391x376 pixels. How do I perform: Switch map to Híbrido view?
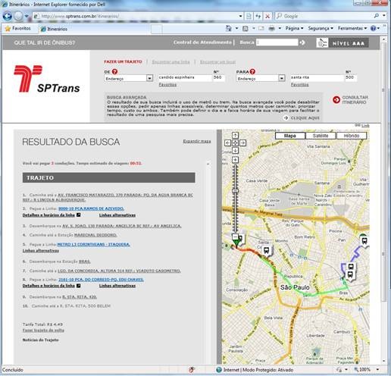pos(352,136)
